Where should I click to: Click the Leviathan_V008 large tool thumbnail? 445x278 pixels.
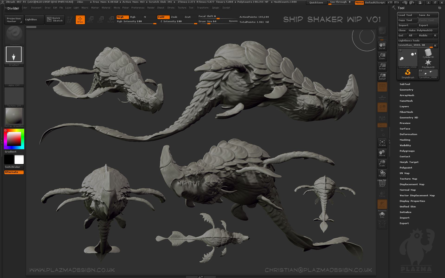click(x=408, y=58)
